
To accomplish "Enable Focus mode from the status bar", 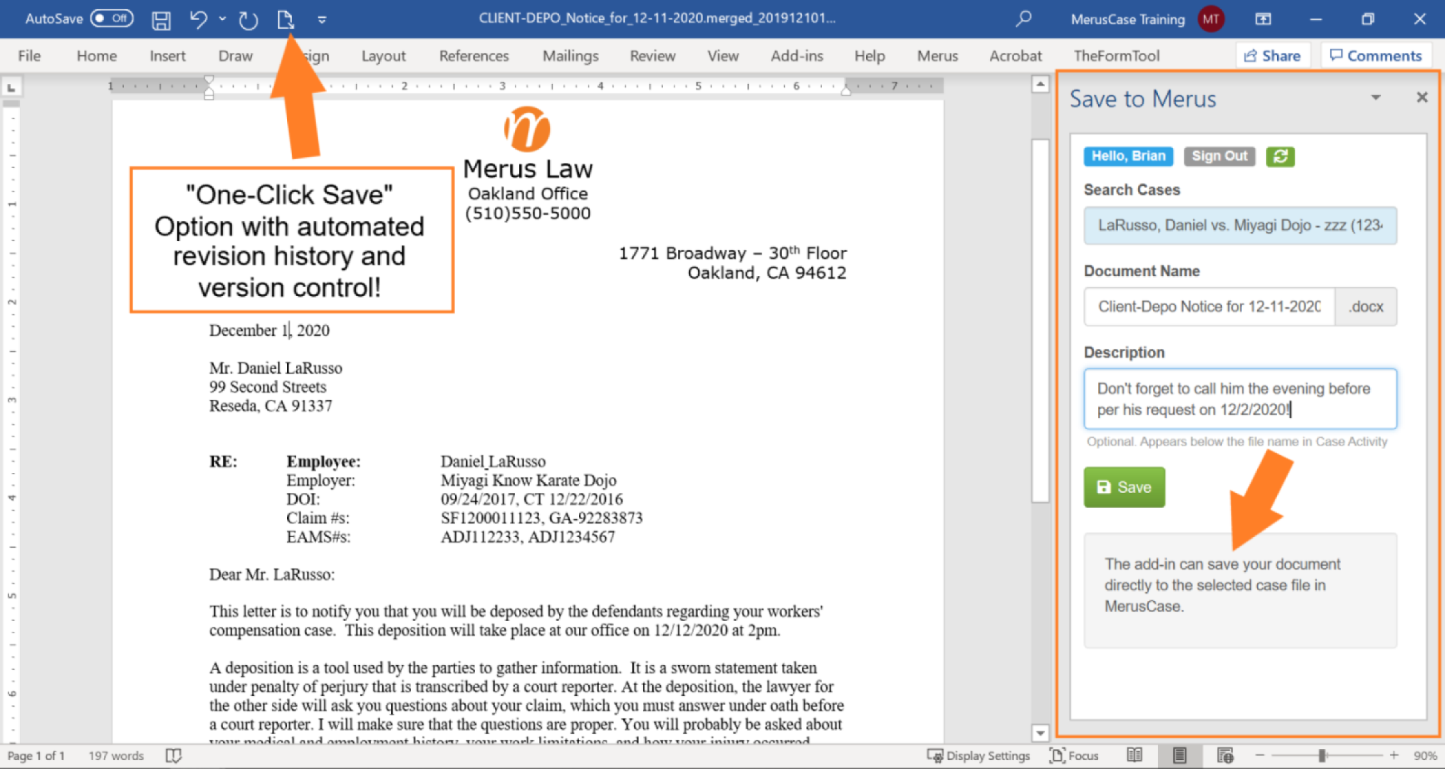I will (1074, 755).
